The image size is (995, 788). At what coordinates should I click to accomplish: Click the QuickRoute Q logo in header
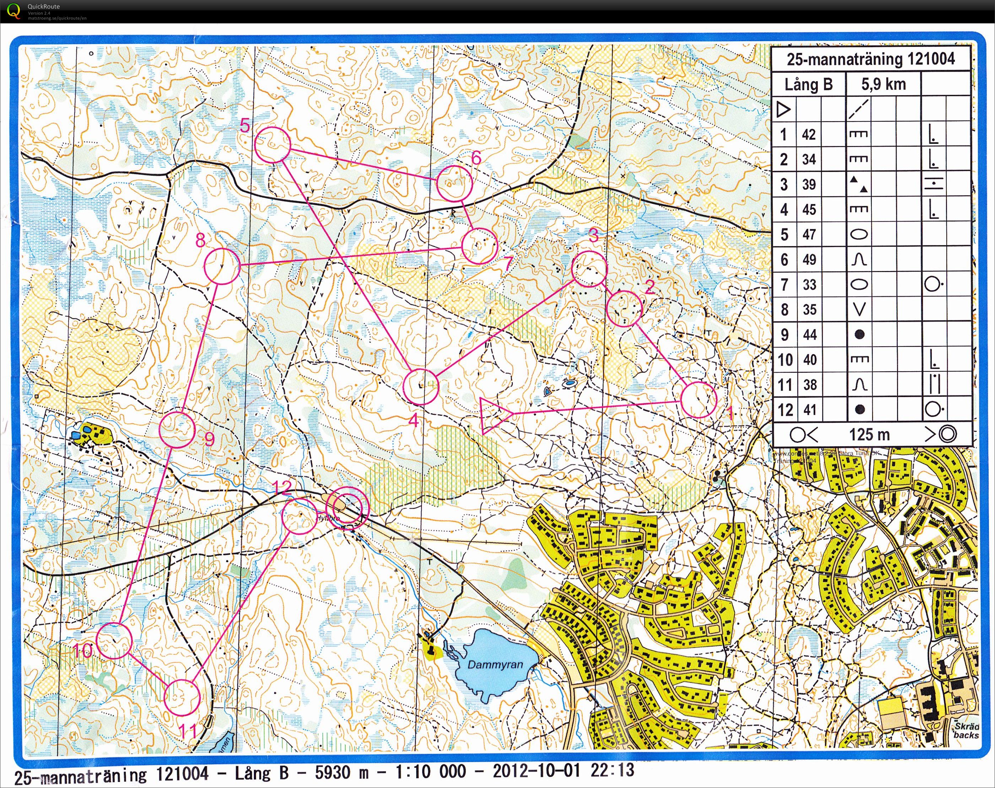click(14, 10)
